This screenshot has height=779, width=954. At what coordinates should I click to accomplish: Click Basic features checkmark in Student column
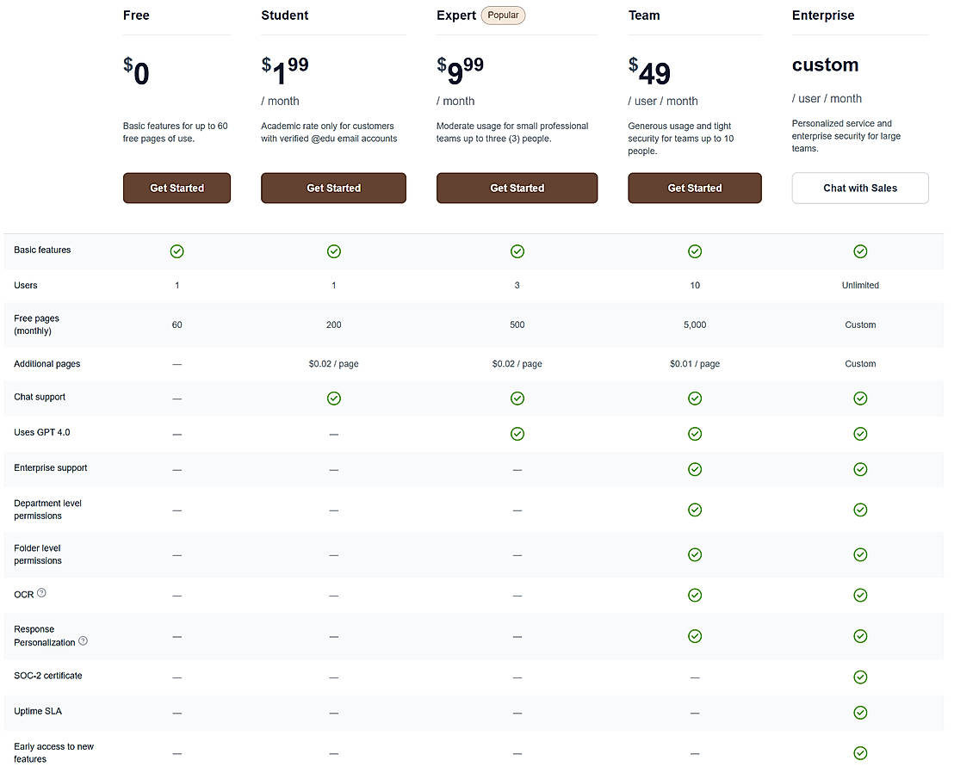[x=334, y=251]
